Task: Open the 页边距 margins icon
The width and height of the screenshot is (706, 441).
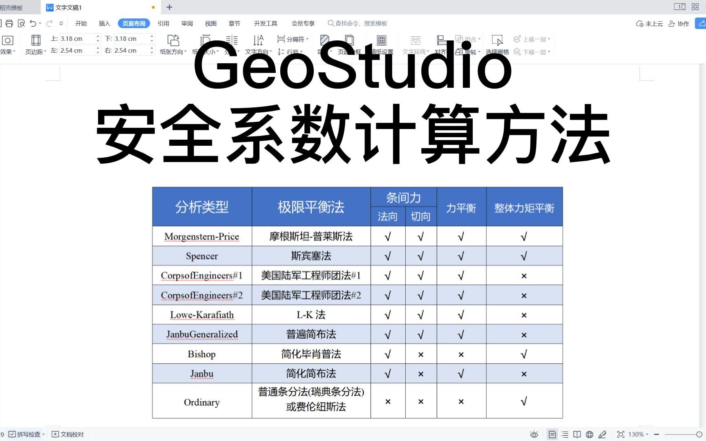Action: [36, 40]
